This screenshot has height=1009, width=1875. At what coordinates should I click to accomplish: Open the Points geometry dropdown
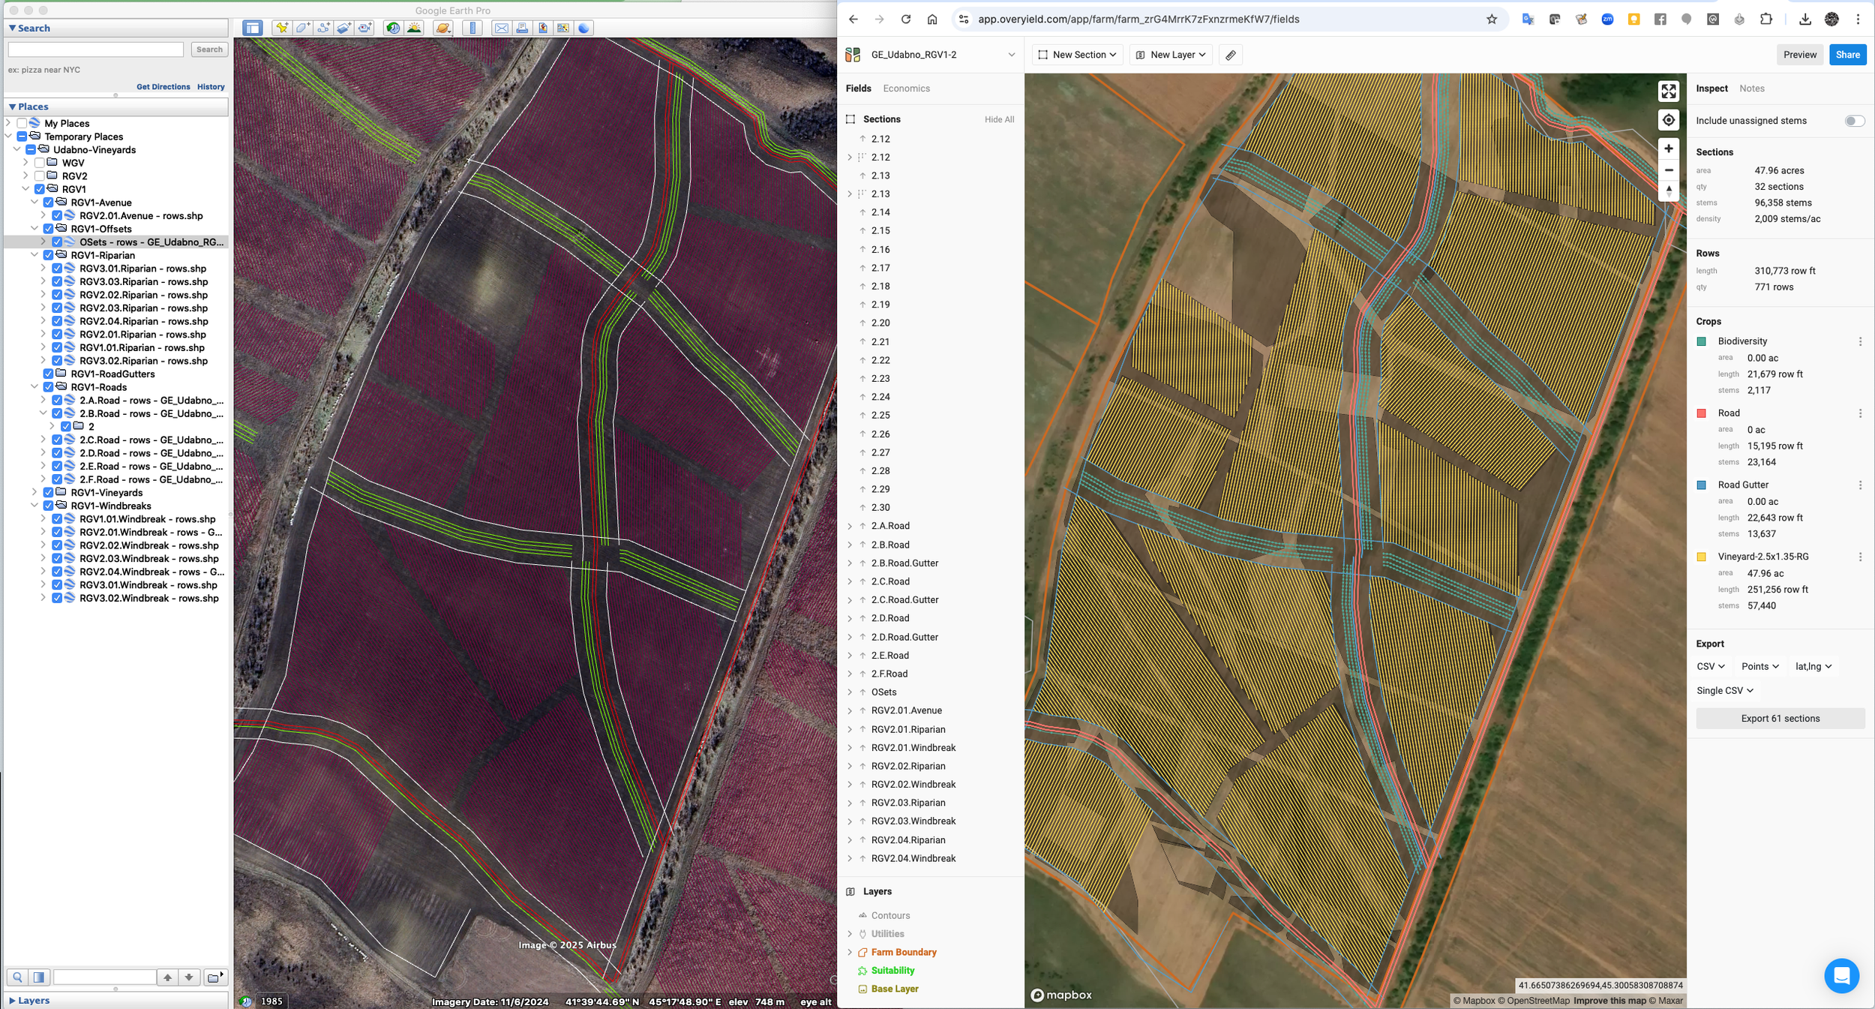pyautogui.click(x=1759, y=666)
